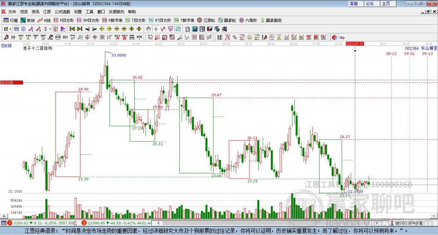Open the 六角形 tool
438x235 pixels.
tap(248, 20)
